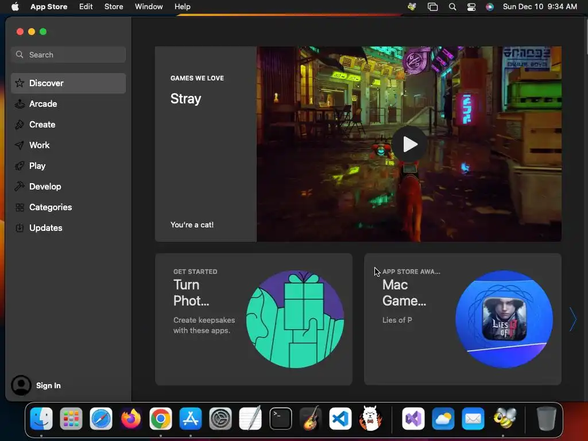Open Stage Manager menu bar icon

pos(433,6)
